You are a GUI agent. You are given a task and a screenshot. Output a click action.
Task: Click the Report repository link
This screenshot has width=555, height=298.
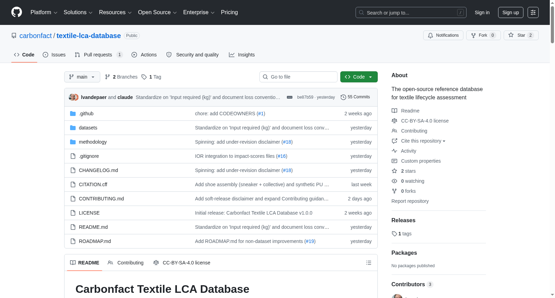[410, 201]
